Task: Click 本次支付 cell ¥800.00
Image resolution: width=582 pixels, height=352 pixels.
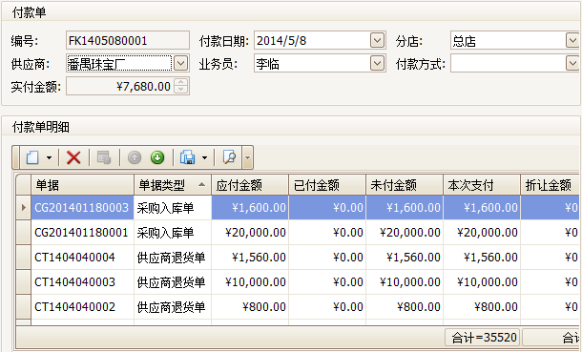Action: (482, 307)
